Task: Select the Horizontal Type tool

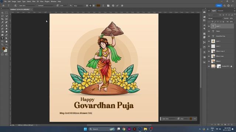Action: [2, 38]
